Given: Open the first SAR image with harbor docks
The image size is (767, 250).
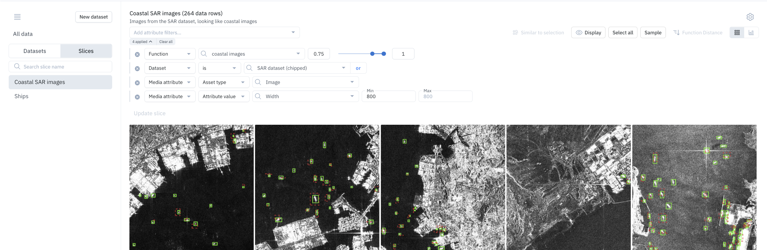Looking at the screenshot, I should coord(191,188).
